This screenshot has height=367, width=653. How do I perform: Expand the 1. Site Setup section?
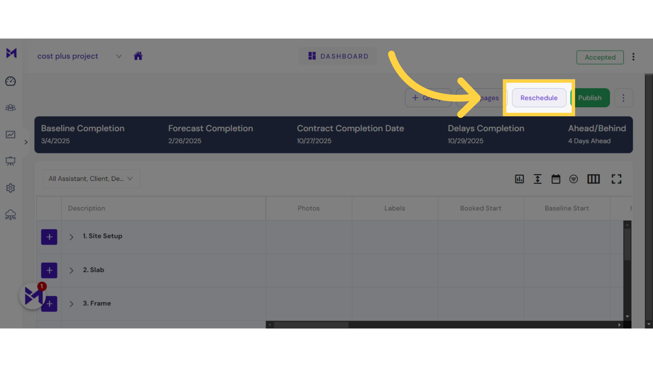[71, 236]
